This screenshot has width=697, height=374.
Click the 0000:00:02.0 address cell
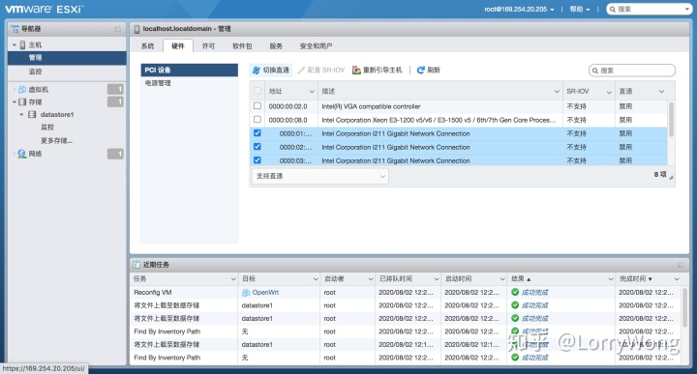pos(288,106)
